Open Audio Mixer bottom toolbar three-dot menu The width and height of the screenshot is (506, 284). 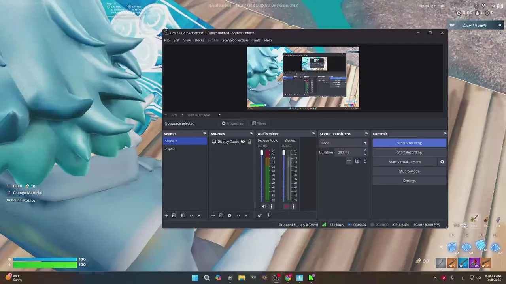coord(269,215)
